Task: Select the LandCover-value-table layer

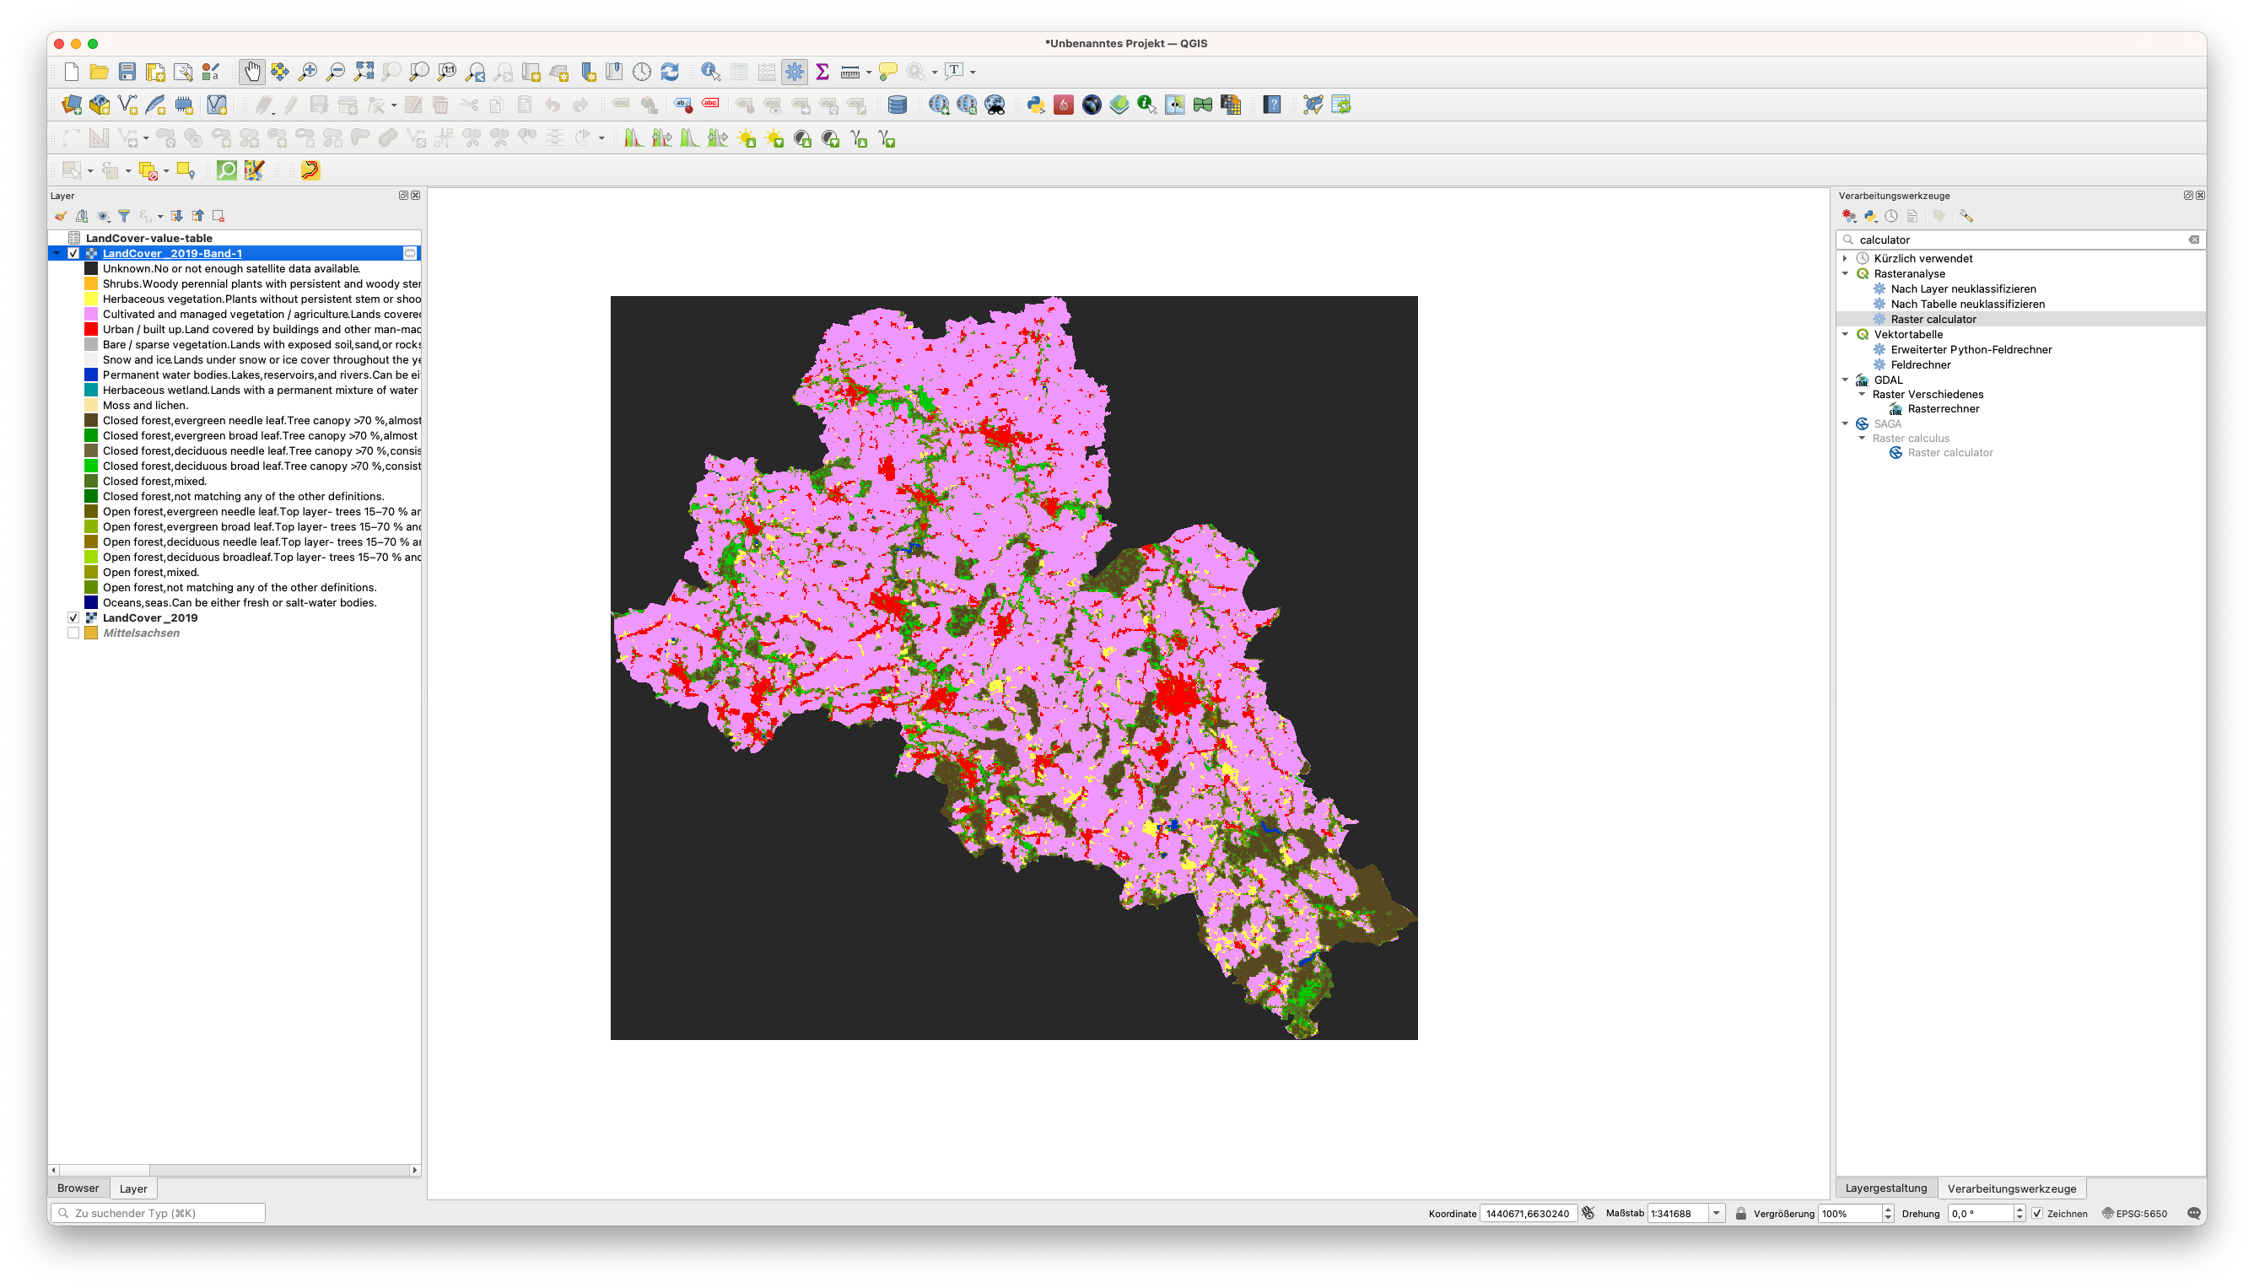Action: 148,238
